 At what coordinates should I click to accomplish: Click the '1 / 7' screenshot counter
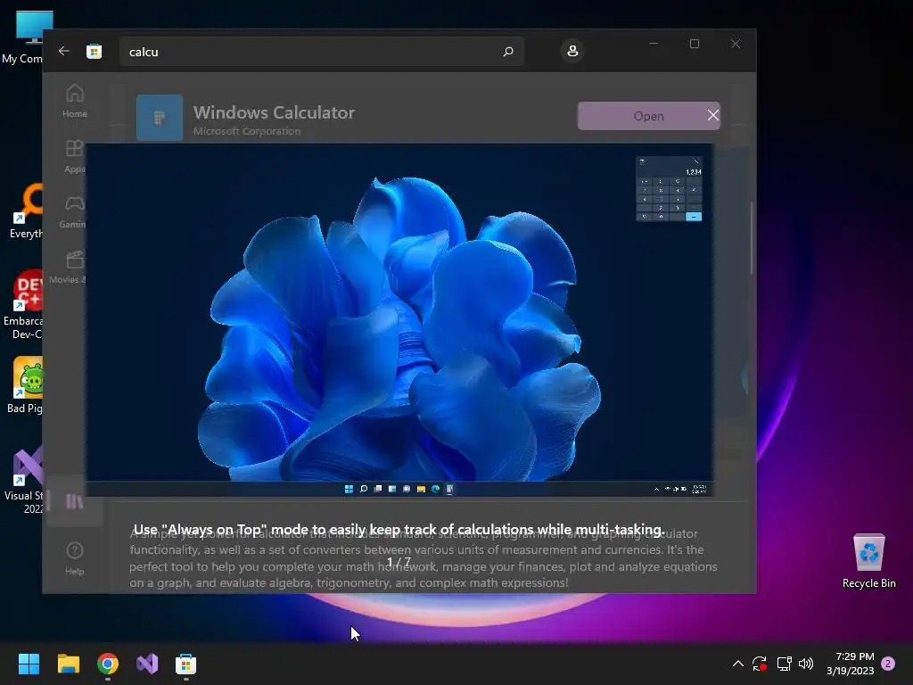pos(399,562)
